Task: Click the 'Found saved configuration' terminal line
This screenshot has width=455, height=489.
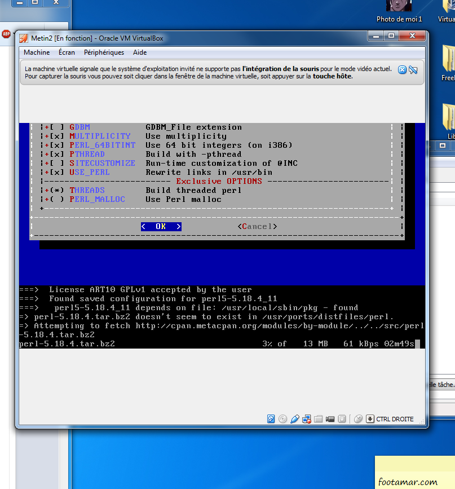Action: (x=148, y=299)
